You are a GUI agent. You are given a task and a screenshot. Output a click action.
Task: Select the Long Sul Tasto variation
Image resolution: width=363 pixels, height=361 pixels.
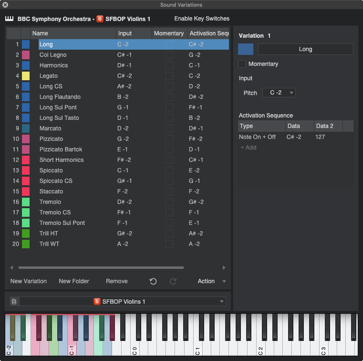click(59, 118)
